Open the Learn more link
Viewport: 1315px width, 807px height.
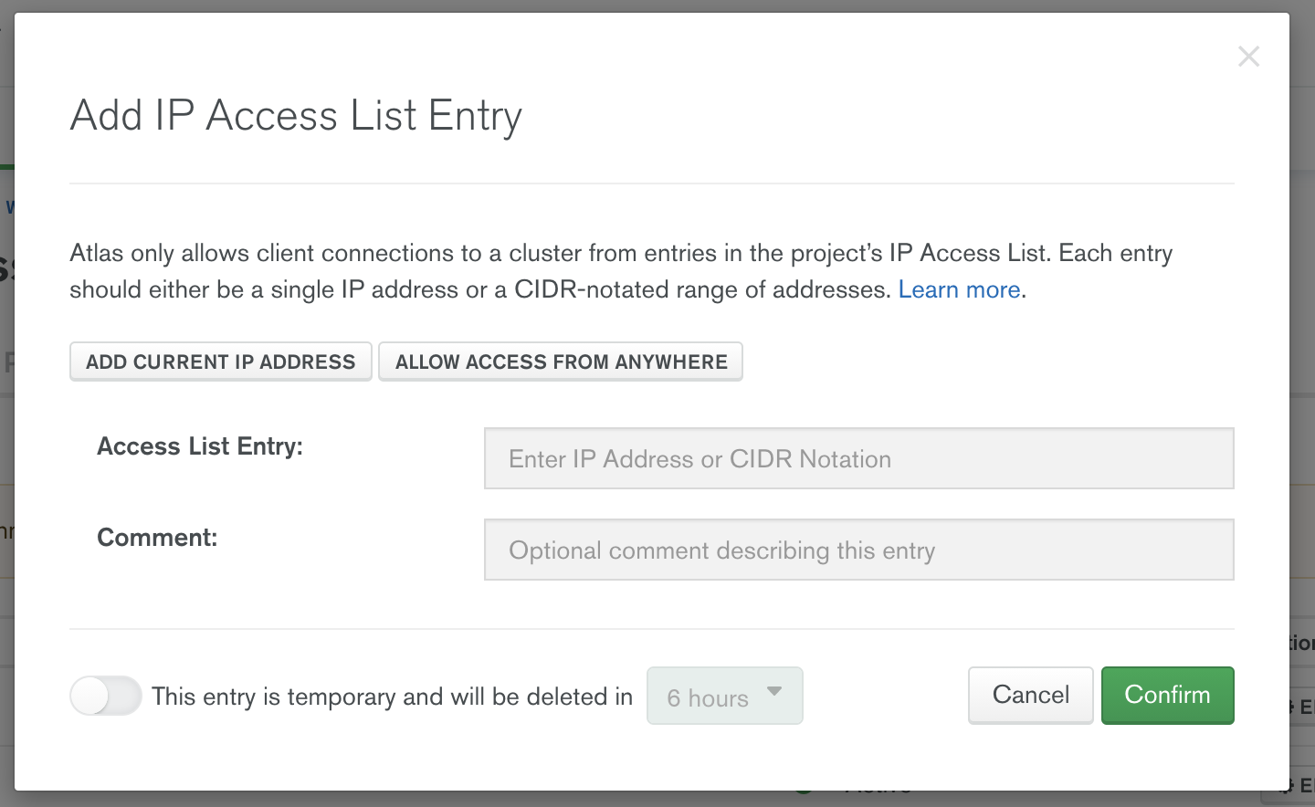[959, 289]
